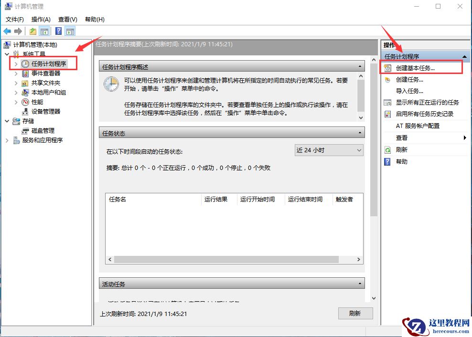Click the Back navigation arrow icon
Screen dimensions: 472x337
pos(7,31)
